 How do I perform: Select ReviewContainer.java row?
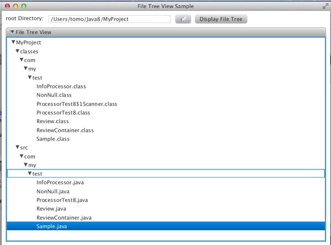[x=166, y=218]
